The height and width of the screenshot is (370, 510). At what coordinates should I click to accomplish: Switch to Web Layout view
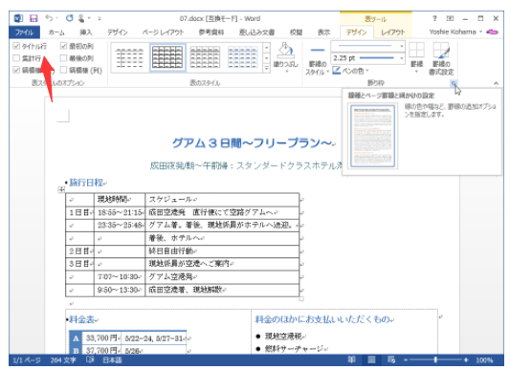tap(391, 359)
